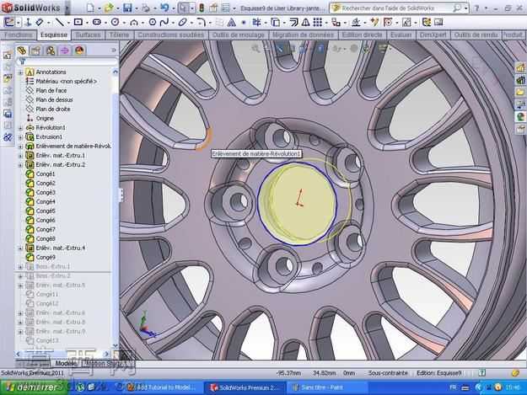Click the Help question mark button

coord(476,8)
